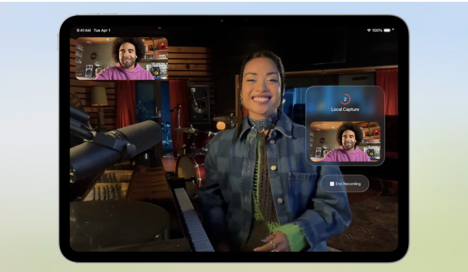
Task: Tap the Tue Apr 1 date
Action: (102, 30)
